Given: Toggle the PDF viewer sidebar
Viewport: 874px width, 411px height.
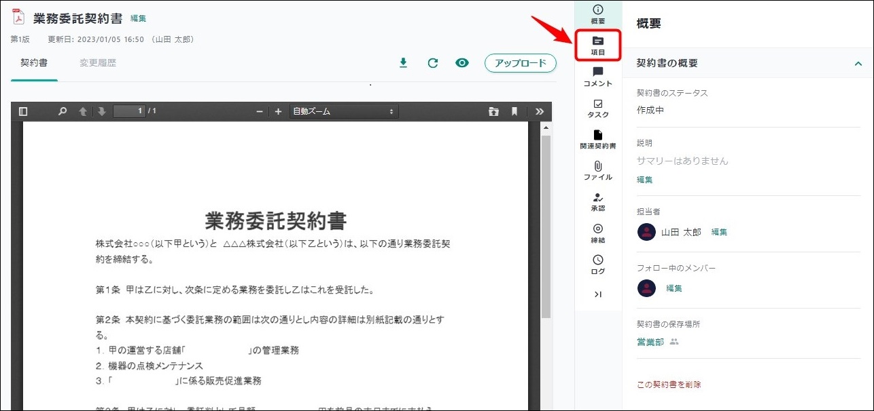Looking at the screenshot, I should tap(23, 111).
